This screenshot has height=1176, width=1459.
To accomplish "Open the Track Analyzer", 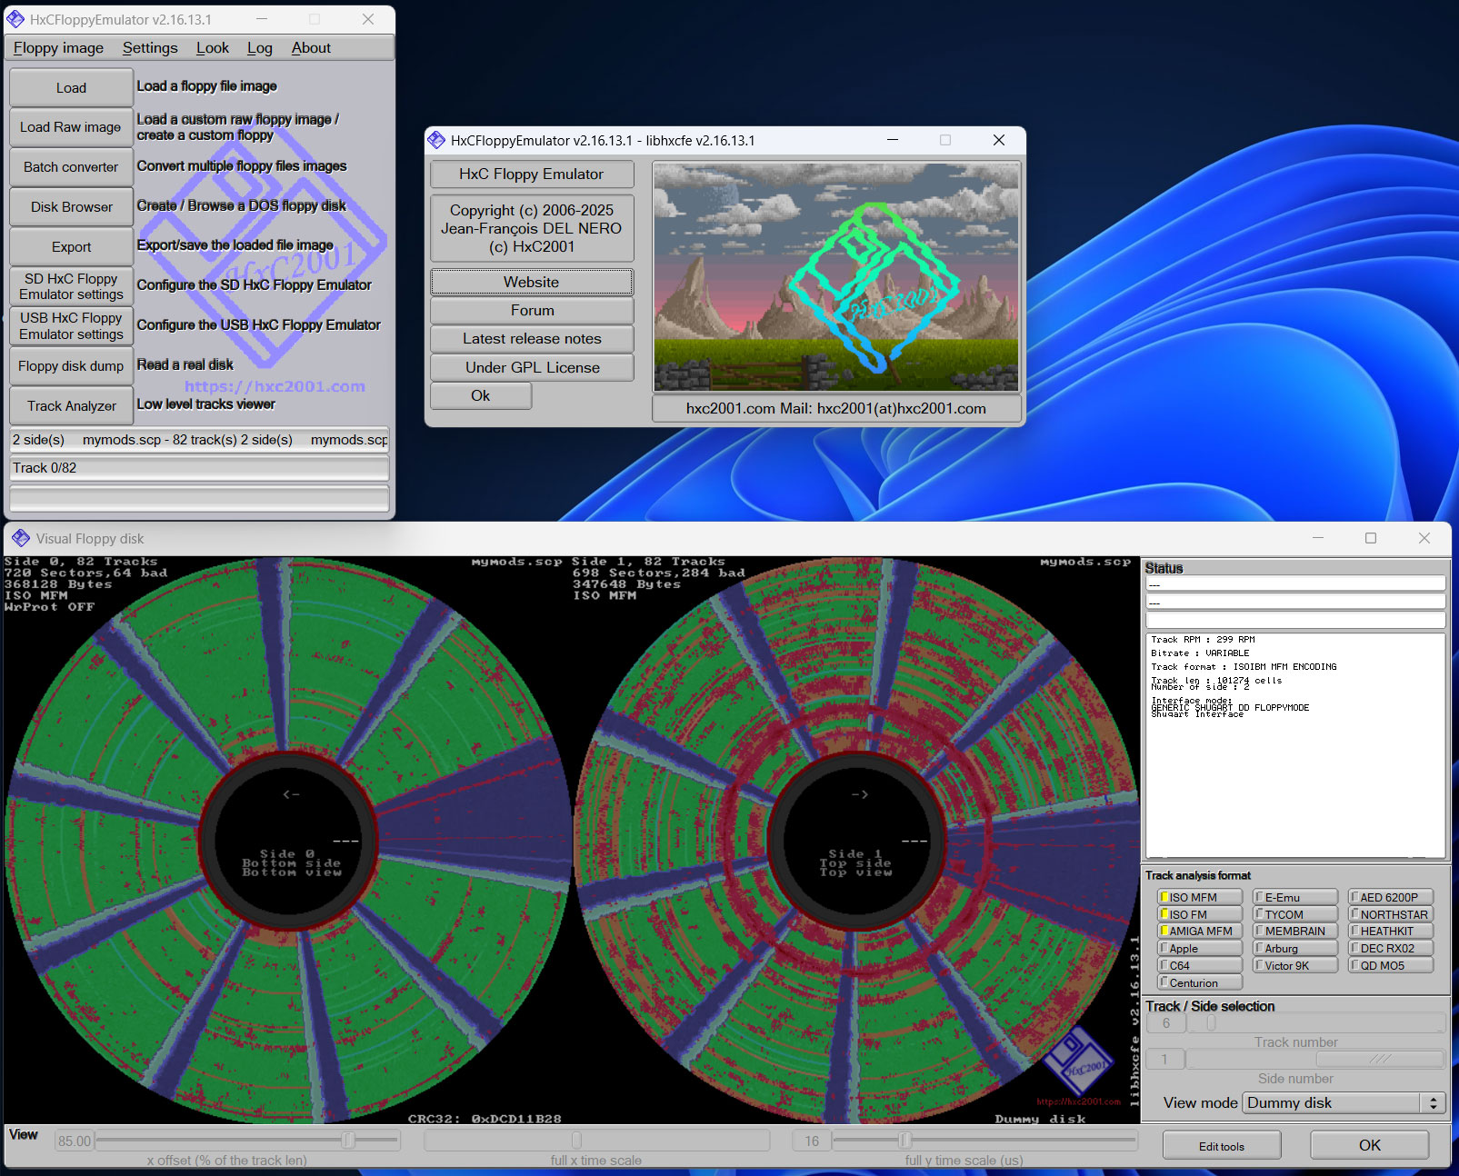I will (x=71, y=406).
